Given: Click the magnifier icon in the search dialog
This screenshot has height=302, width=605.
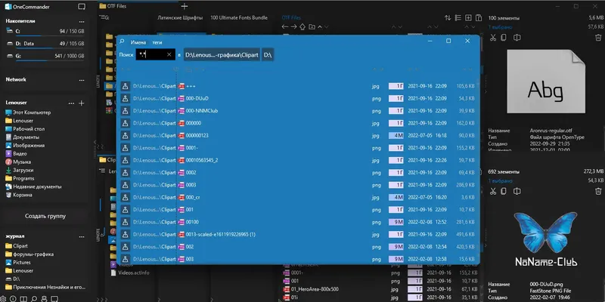Looking at the screenshot, I should click(123, 42).
